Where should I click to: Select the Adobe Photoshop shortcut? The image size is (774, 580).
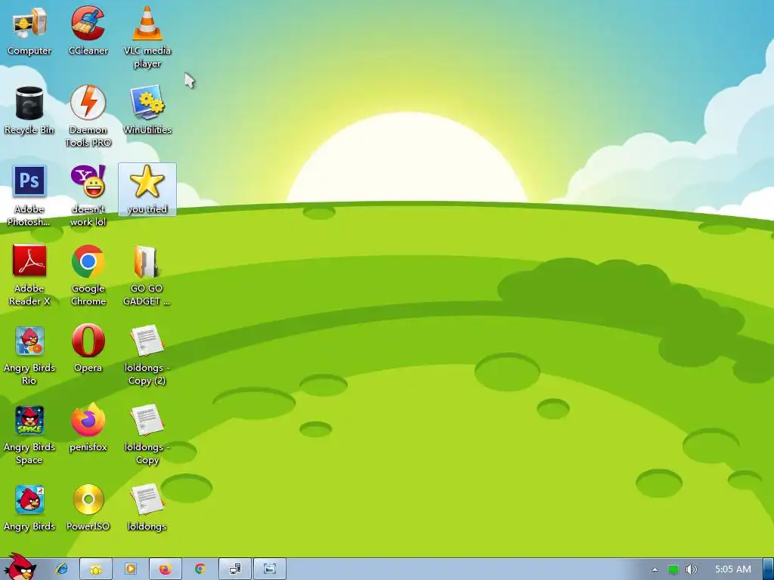click(x=29, y=196)
